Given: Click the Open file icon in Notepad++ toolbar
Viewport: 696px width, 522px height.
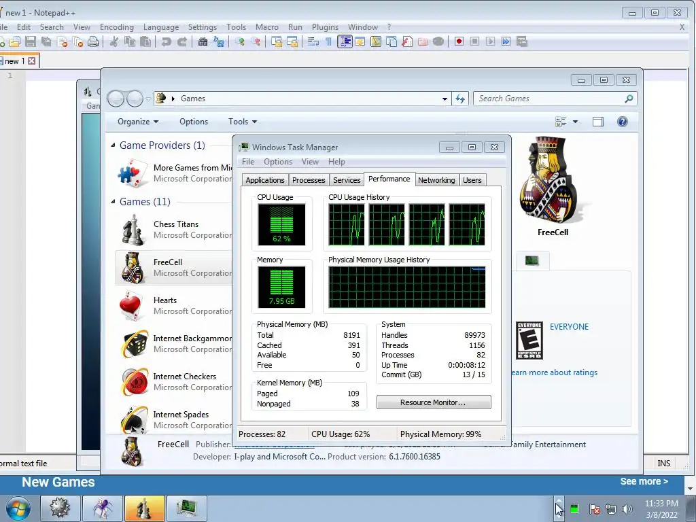Looking at the screenshot, I should click(15, 41).
